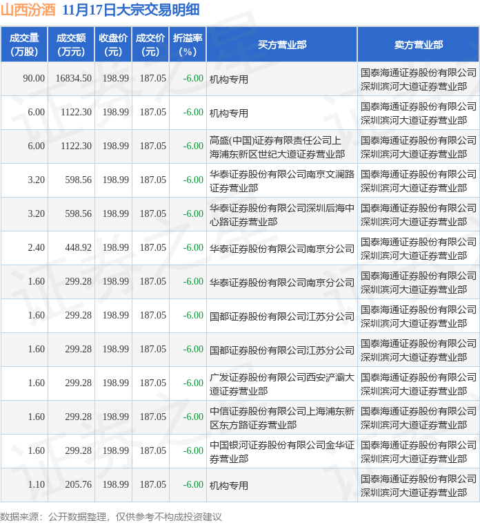The height and width of the screenshot is (523, 480).
Task: Click buyer 华泰证券股份有限公司南京文澜路证券营业部
Action: coord(282,181)
